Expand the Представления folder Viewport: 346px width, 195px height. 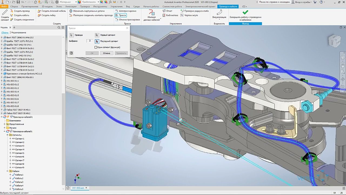tap(4, 124)
